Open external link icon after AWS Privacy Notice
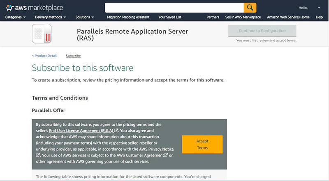 pos(38,155)
